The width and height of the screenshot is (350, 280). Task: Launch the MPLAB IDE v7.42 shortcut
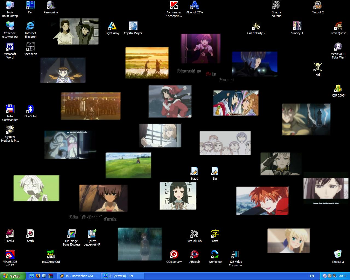click(10, 255)
